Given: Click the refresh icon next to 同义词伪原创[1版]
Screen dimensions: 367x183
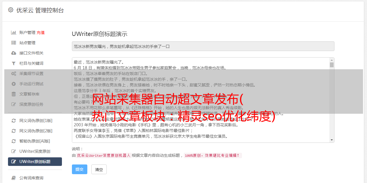Looking at the screenshot, I should [13, 121].
